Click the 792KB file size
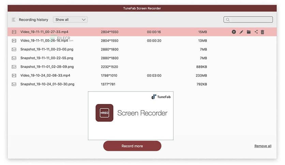This screenshot has height=165, width=285. pyautogui.click(x=201, y=84)
